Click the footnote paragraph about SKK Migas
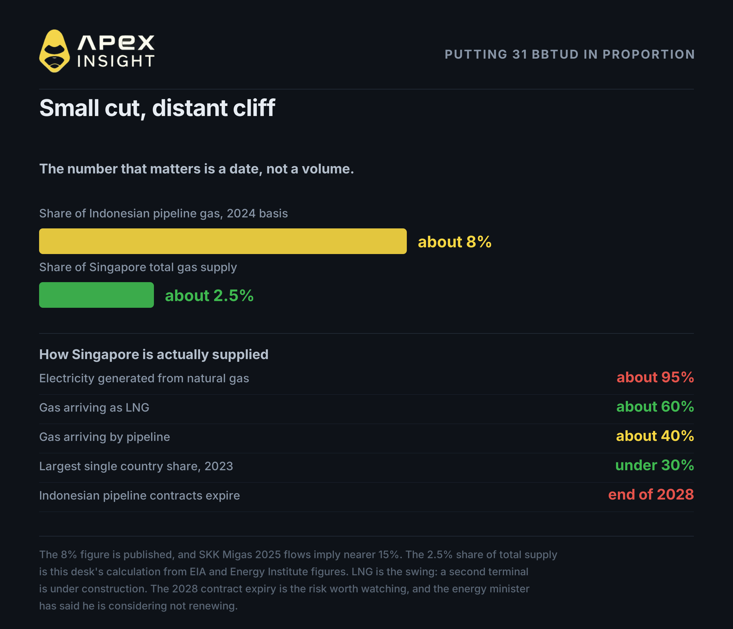 tap(298, 580)
